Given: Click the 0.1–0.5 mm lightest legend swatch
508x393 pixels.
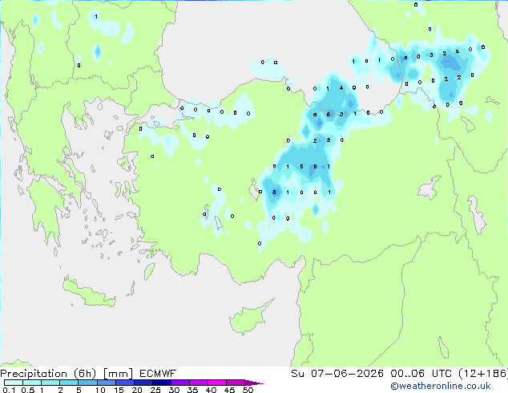Looking at the screenshot, I should (14, 383).
